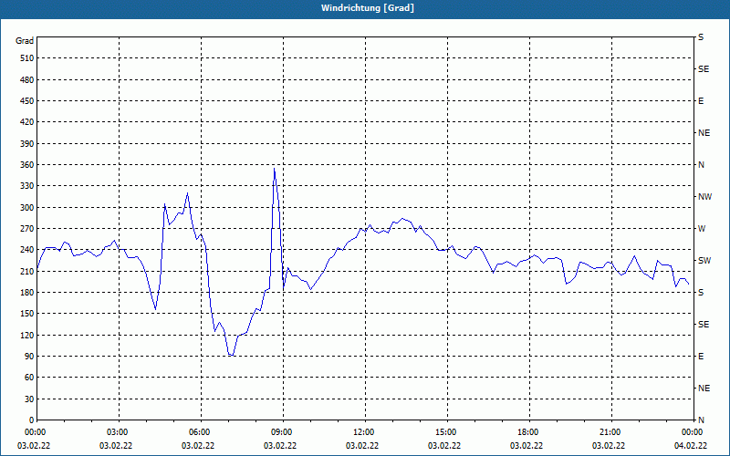Click the 'SE' compass label between 120 and 150

tap(704, 325)
